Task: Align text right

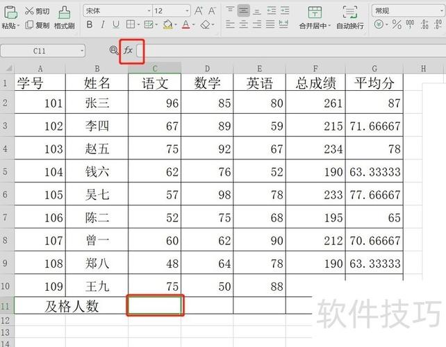Action: click(x=257, y=24)
